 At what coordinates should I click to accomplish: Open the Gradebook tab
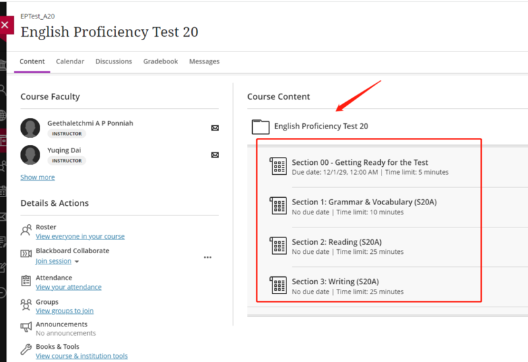pos(160,61)
